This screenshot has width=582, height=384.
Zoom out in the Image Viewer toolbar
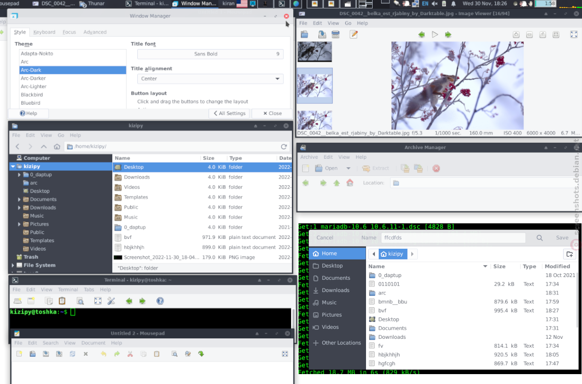(x=529, y=34)
